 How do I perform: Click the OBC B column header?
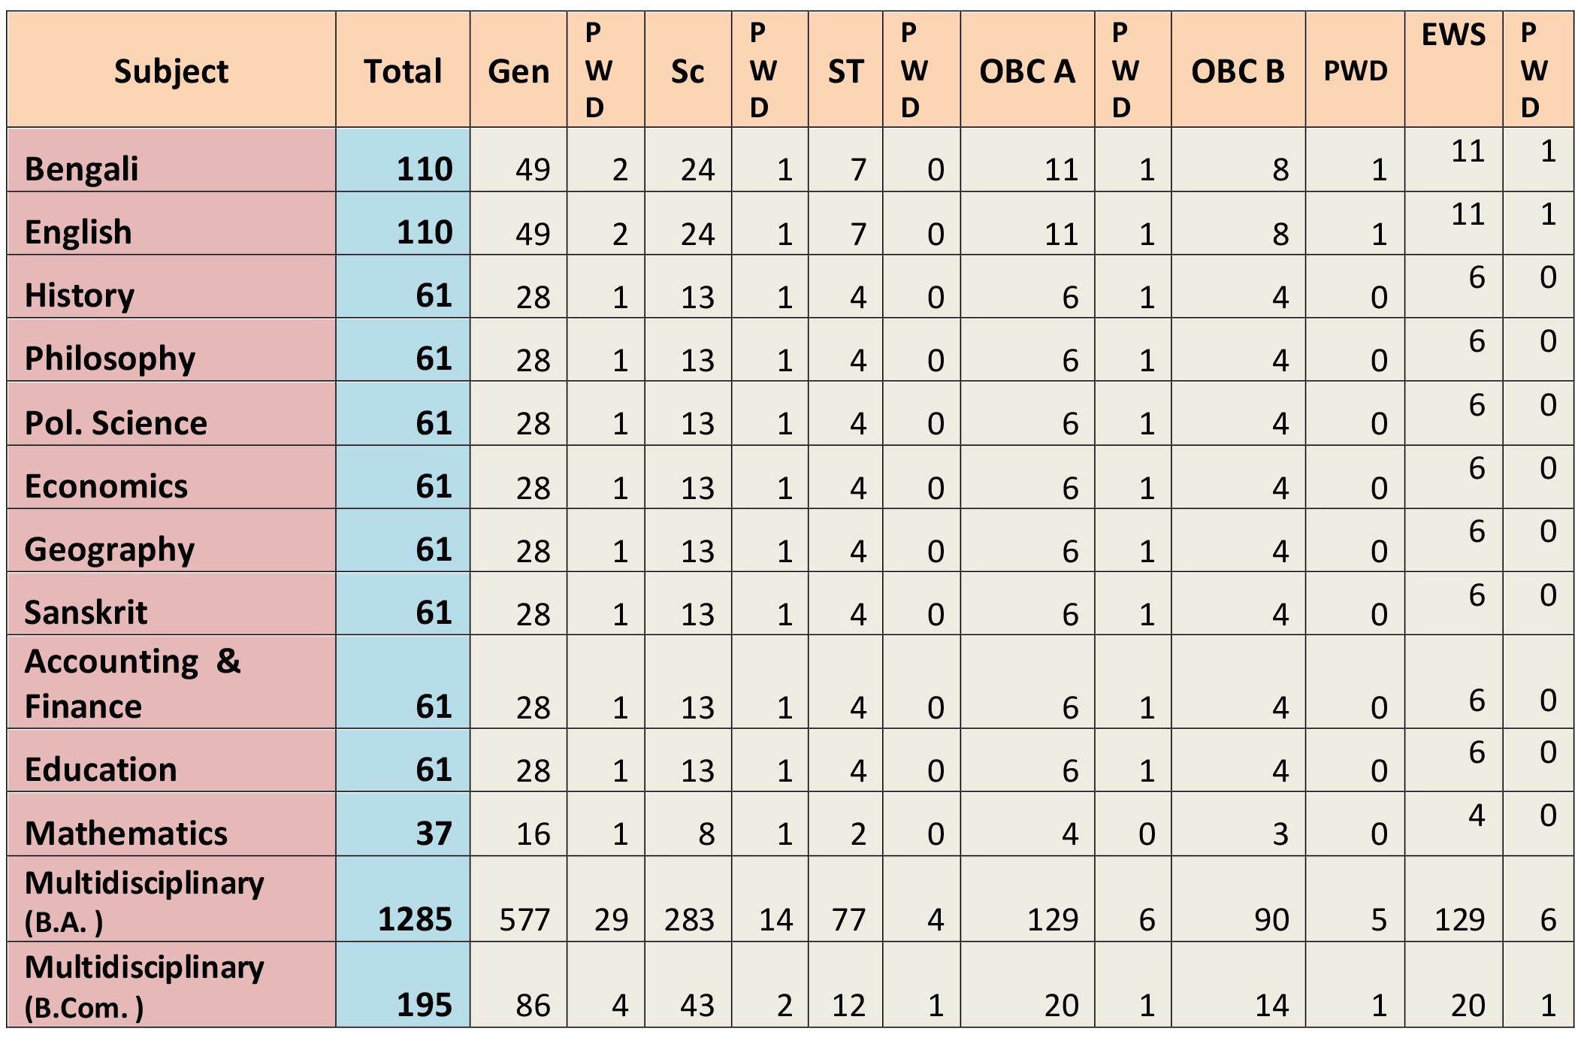click(x=1238, y=71)
